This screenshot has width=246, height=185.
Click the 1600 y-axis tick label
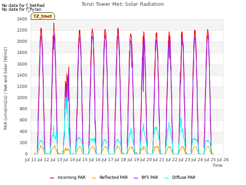[22, 64]
